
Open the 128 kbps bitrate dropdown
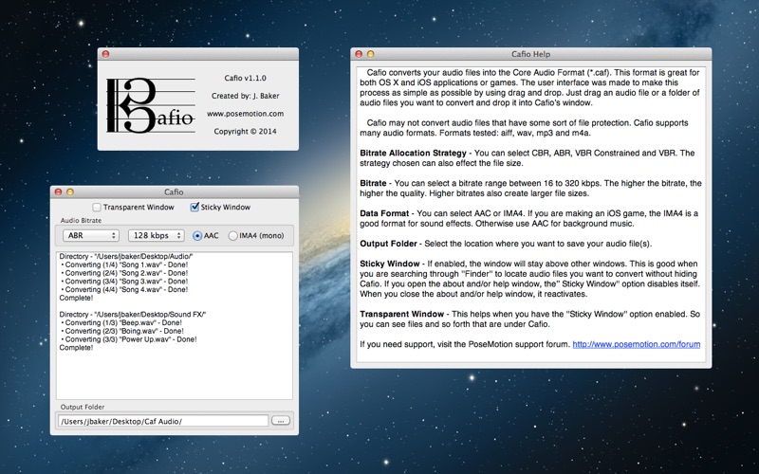click(x=156, y=235)
